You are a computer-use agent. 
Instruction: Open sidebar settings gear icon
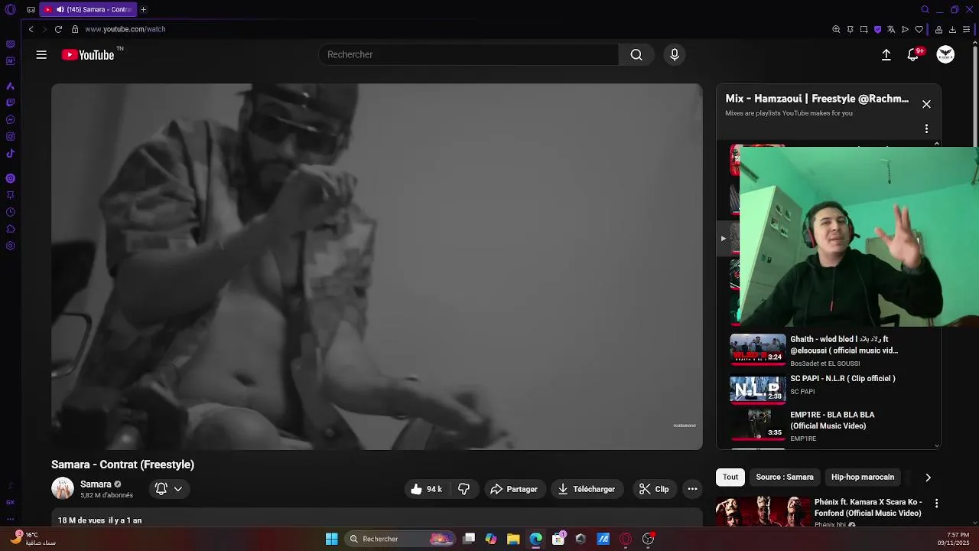click(x=10, y=246)
